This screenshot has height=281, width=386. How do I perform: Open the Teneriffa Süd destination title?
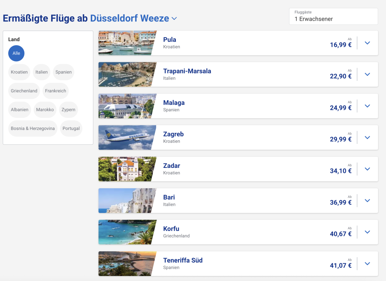pos(183,261)
